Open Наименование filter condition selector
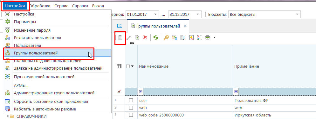316x119 pixels. point(141,92)
